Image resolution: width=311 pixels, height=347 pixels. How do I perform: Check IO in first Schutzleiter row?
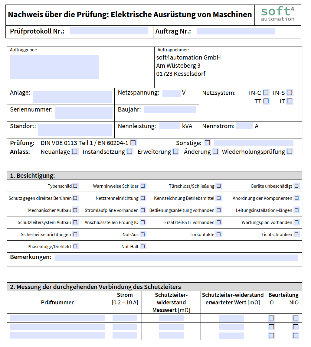point(271,318)
